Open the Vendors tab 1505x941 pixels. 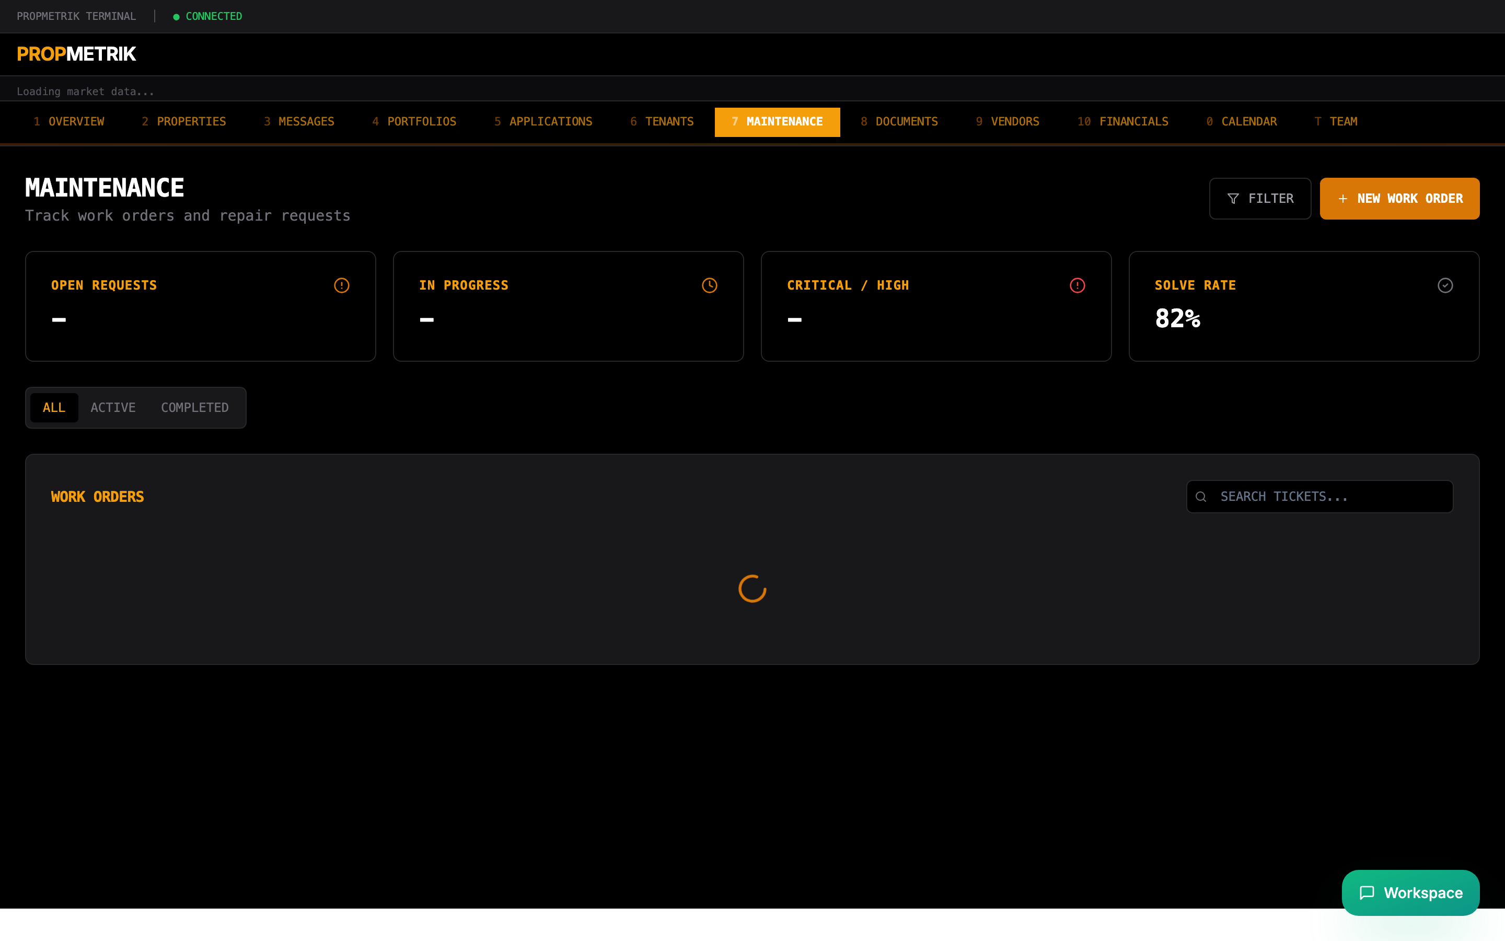pyautogui.click(x=1008, y=121)
